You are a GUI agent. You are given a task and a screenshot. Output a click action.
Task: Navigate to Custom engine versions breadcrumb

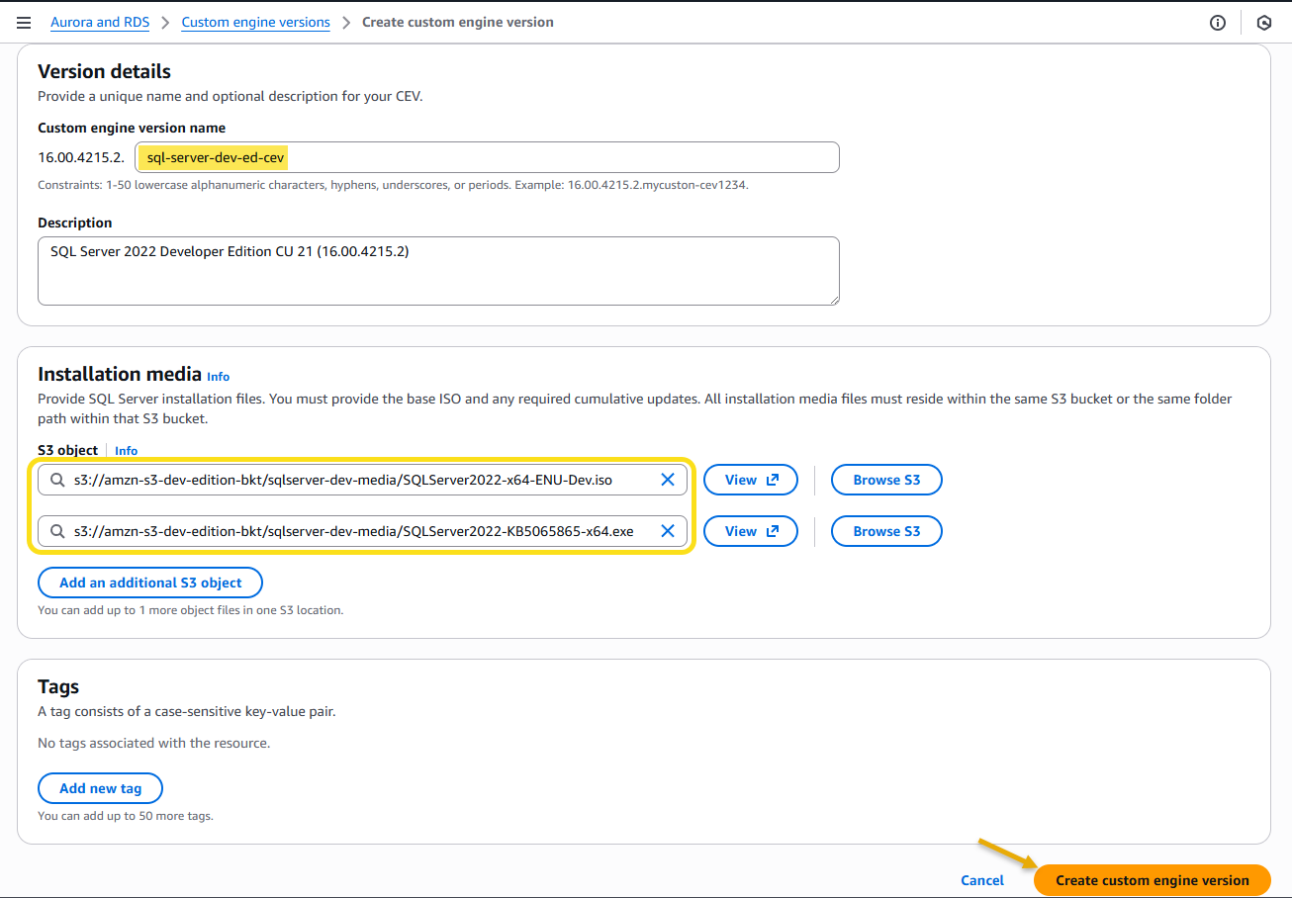pyautogui.click(x=255, y=22)
